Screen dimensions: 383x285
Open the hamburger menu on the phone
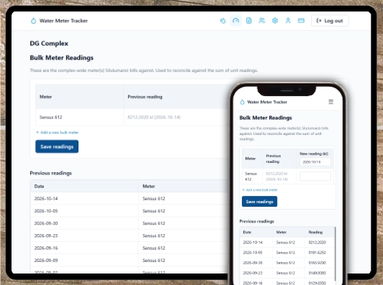(x=330, y=102)
